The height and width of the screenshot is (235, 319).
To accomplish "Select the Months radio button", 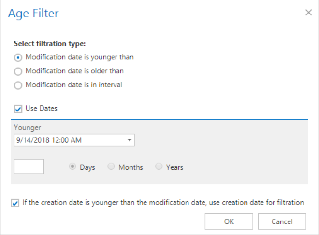I will coord(111,167).
